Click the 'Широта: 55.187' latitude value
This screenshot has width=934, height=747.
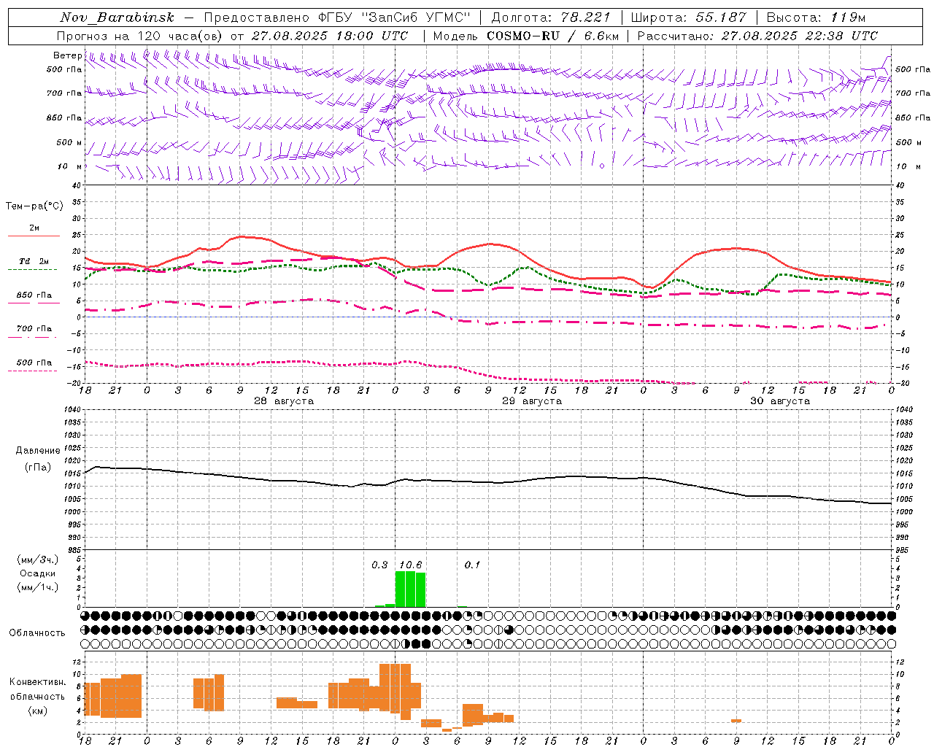[x=688, y=18]
